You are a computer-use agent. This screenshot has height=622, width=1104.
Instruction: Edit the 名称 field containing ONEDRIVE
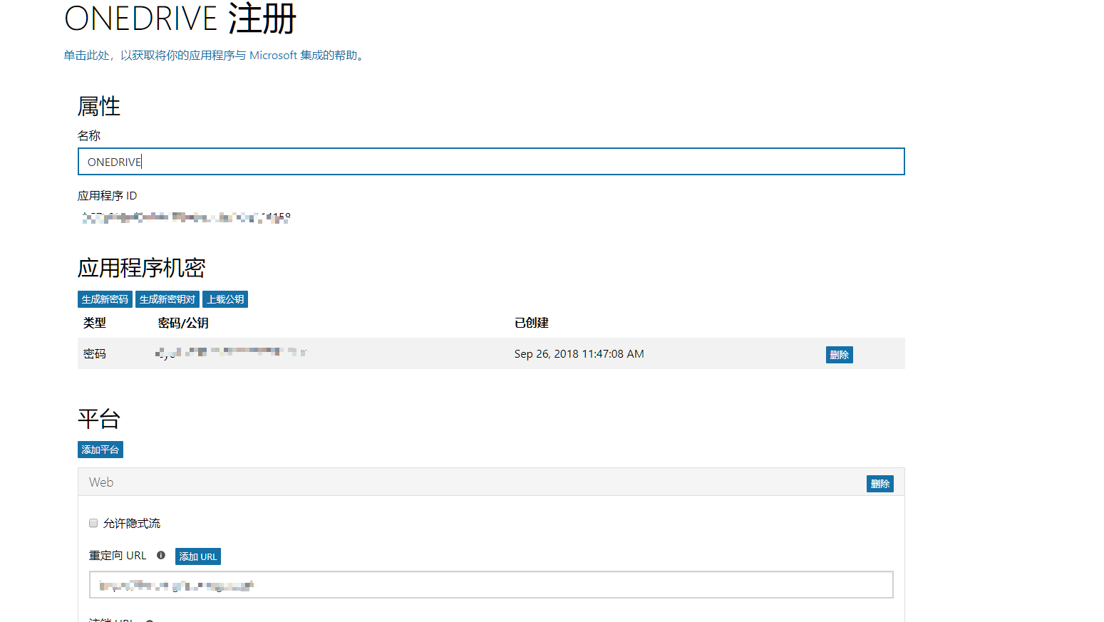click(x=491, y=162)
